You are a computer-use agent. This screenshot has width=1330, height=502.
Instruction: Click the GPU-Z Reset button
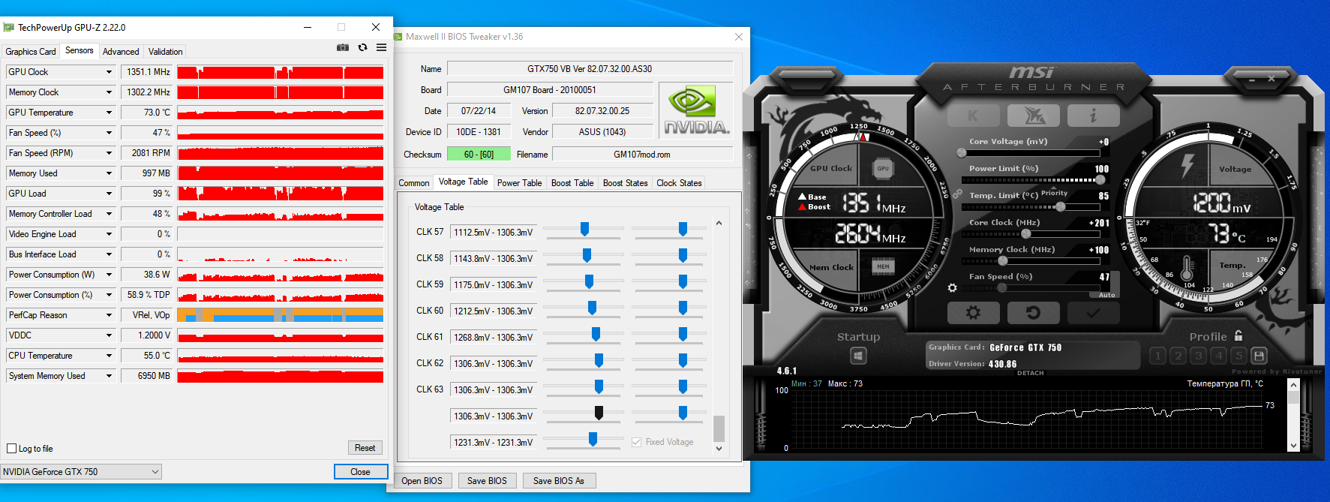(365, 448)
